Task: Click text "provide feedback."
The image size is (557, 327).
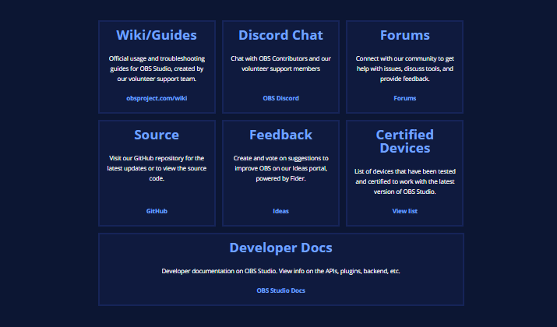Action: pyautogui.click(x=404, y=79)
